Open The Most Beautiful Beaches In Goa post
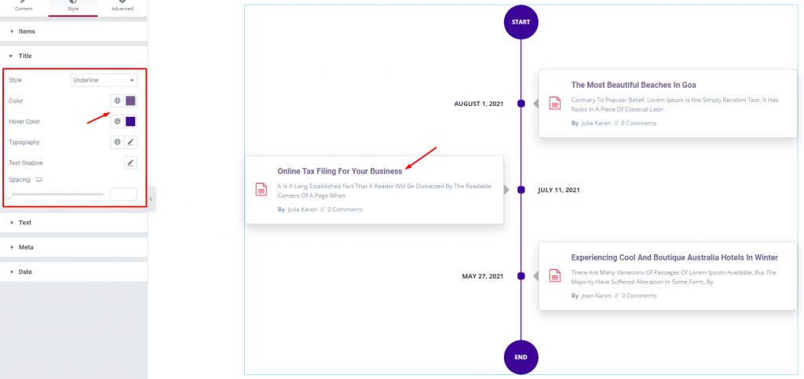Image resolution: width=804 pixels, height=379 pixels. point(634,85)
